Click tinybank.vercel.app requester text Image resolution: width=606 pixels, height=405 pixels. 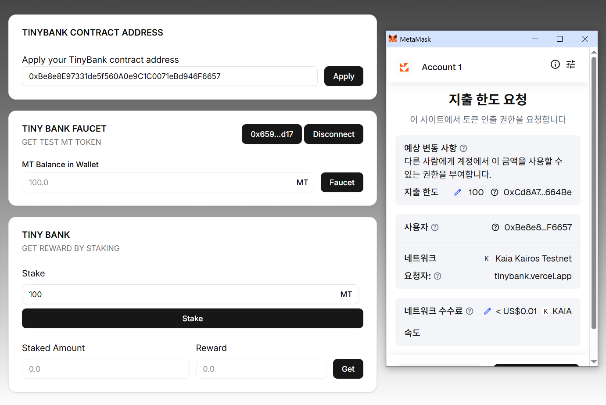coord(533,276)
